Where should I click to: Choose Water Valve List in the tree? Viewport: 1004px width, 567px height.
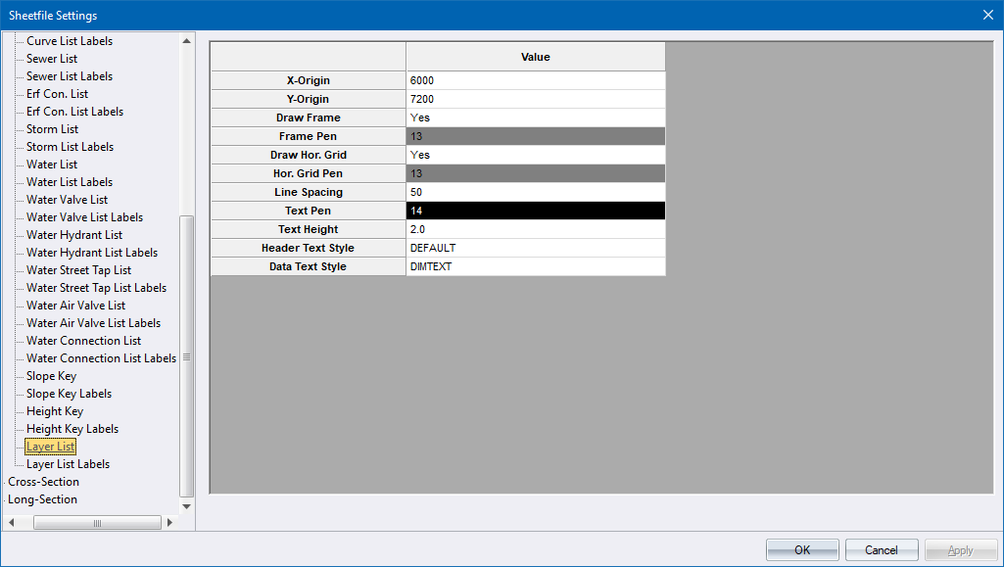67,200
